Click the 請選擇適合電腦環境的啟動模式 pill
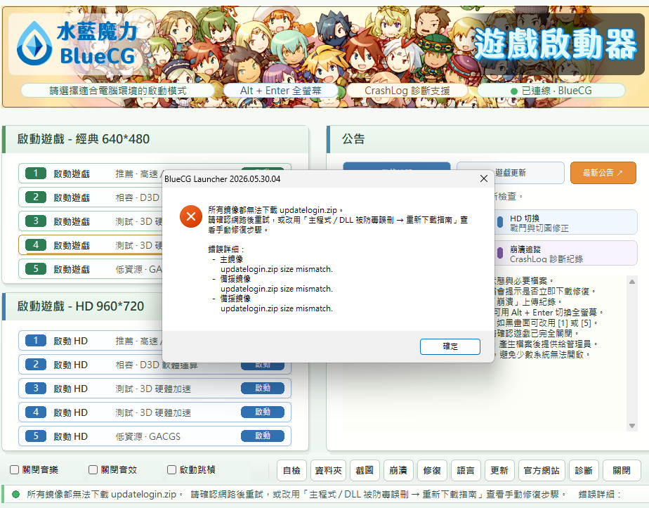The width and height of the screenshot is (649, 508). (118, 91)
